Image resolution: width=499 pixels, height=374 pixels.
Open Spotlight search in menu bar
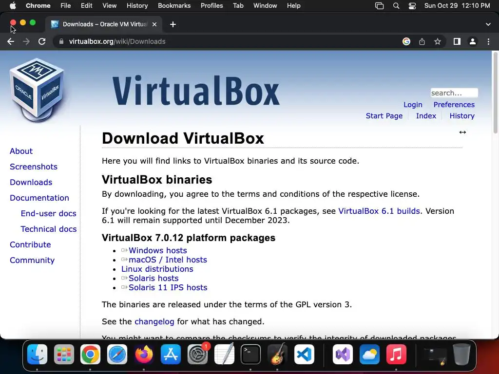396,6
